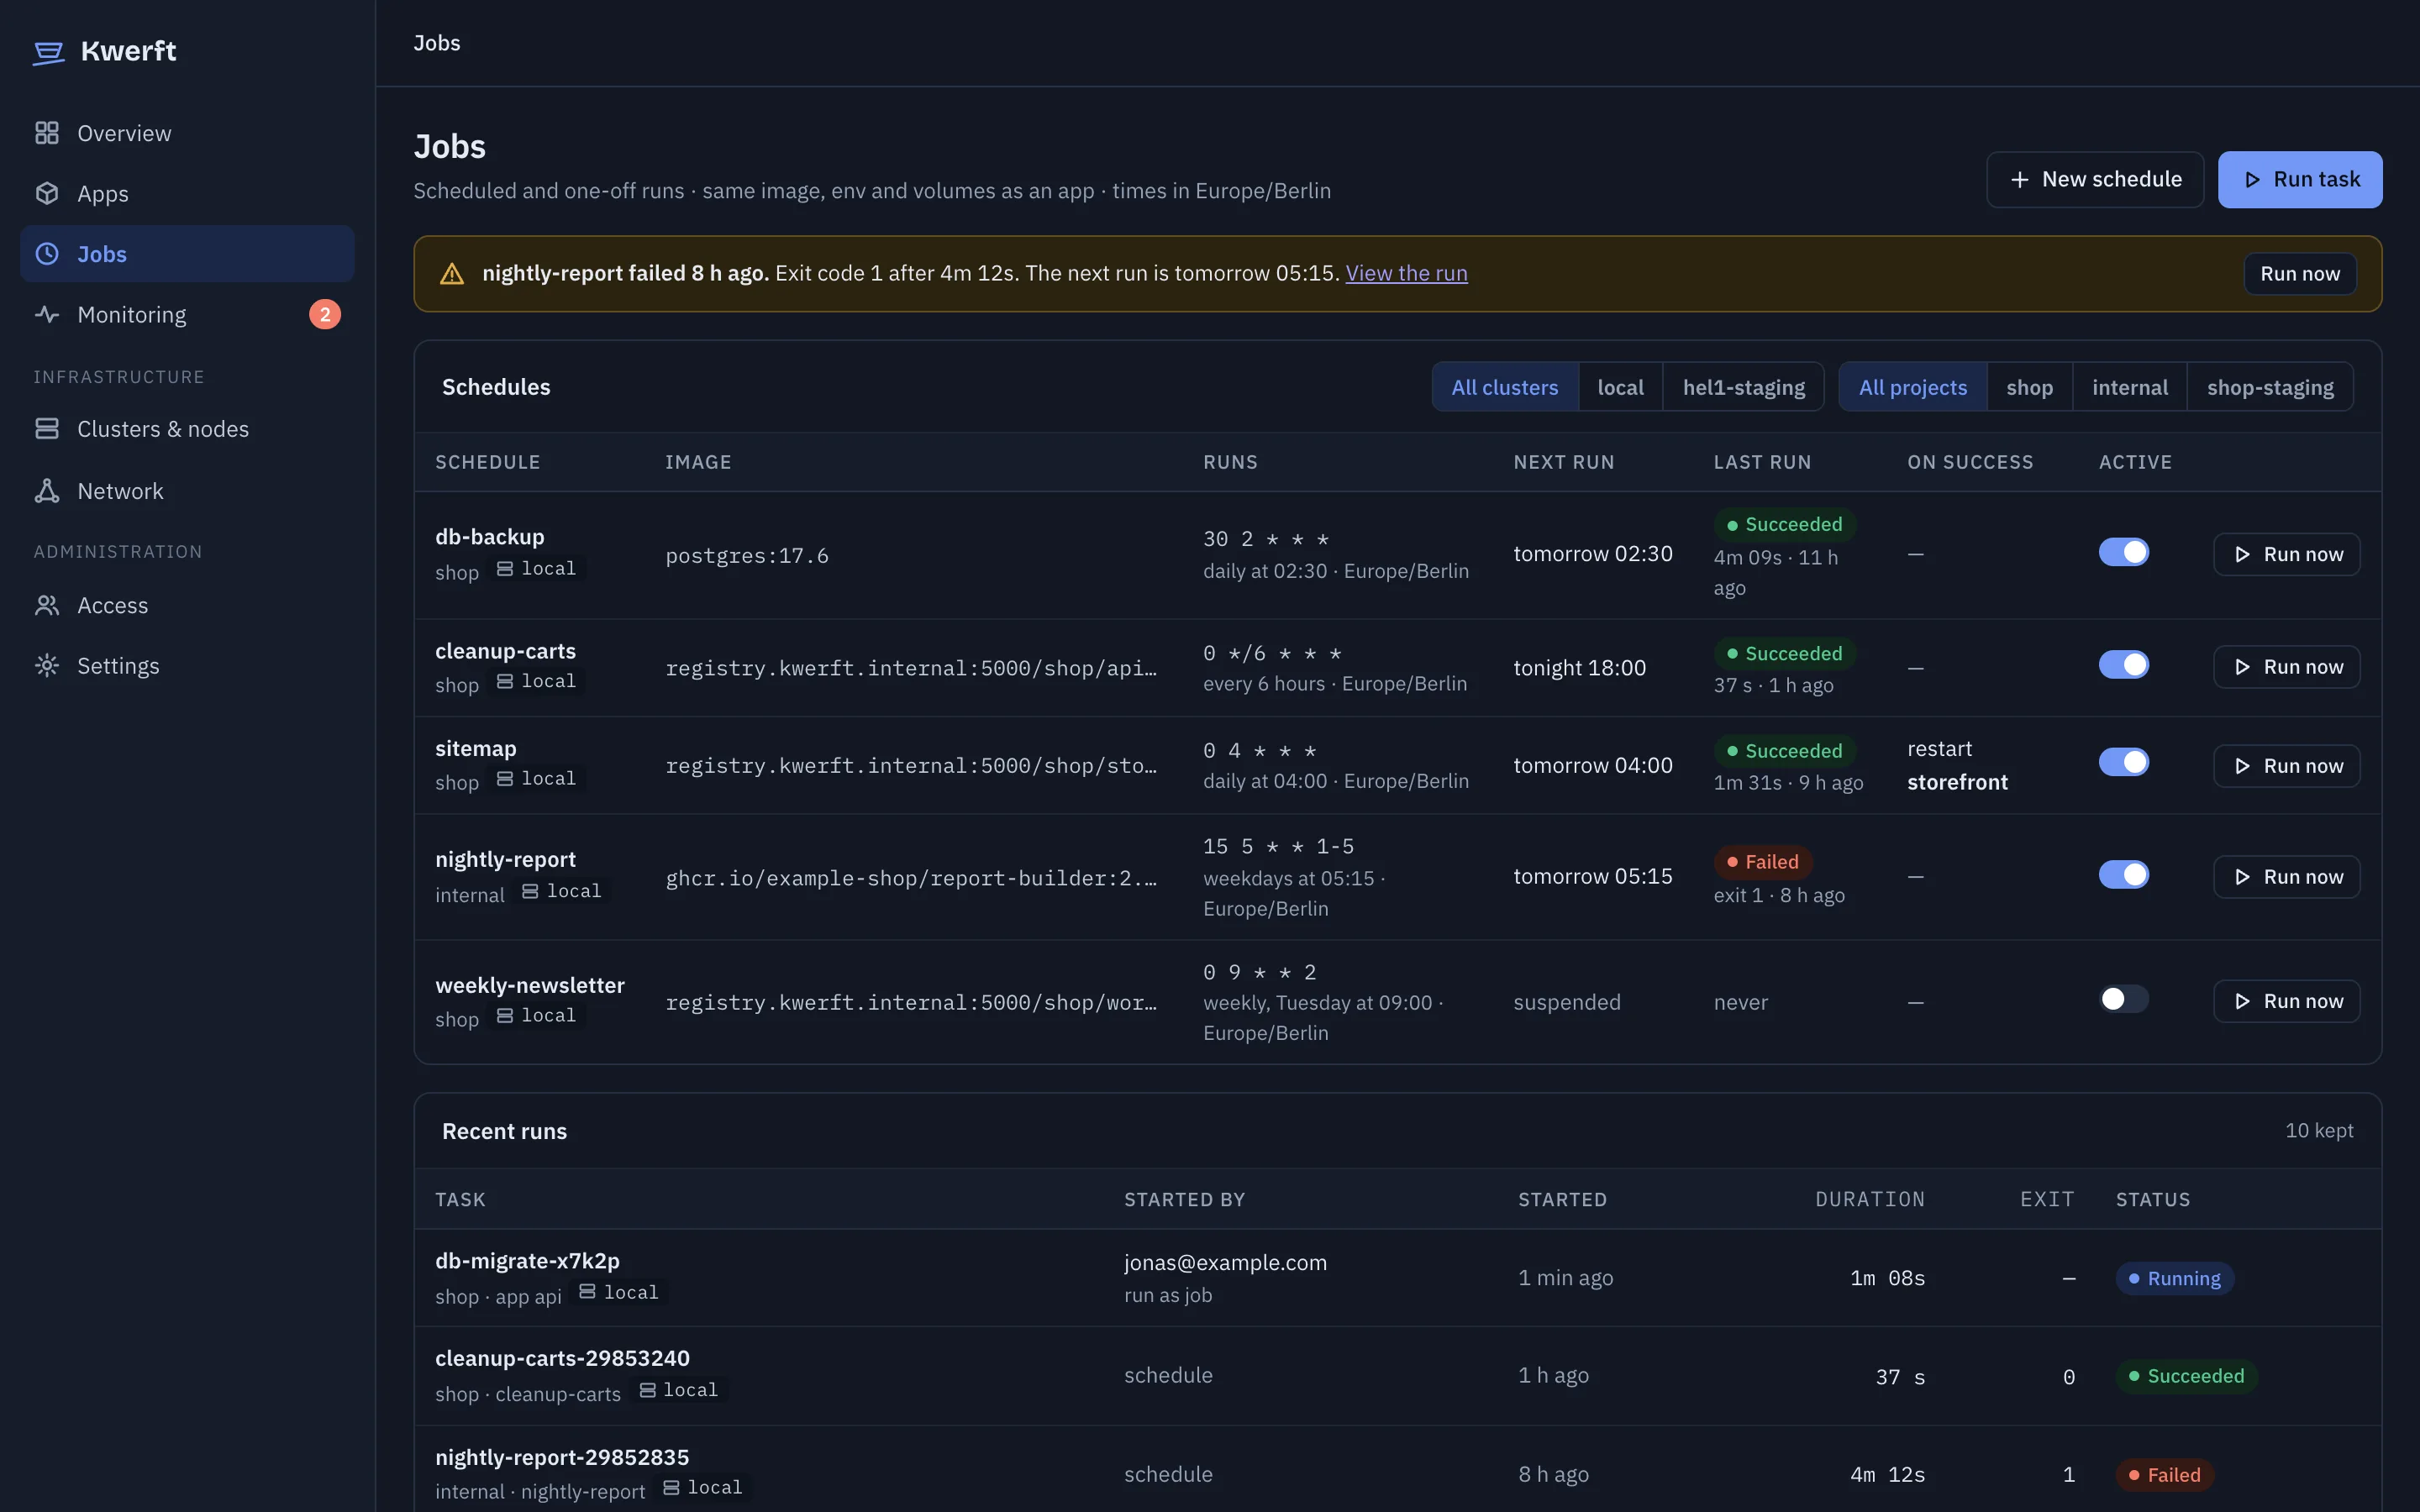Click the storefront on-success target
Image resolution: width=2420 pixels, height=1512 pixels.
[x=1957, y=783]
